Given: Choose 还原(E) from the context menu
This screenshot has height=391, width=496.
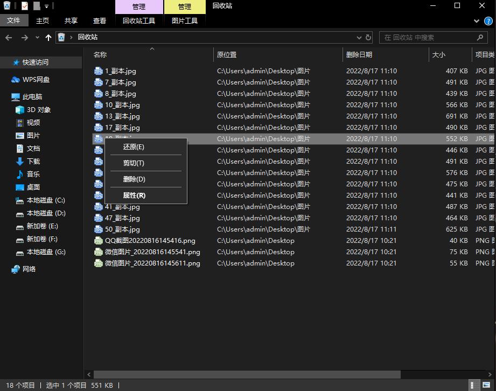Looking at the screenshot, I should (146, 147).
